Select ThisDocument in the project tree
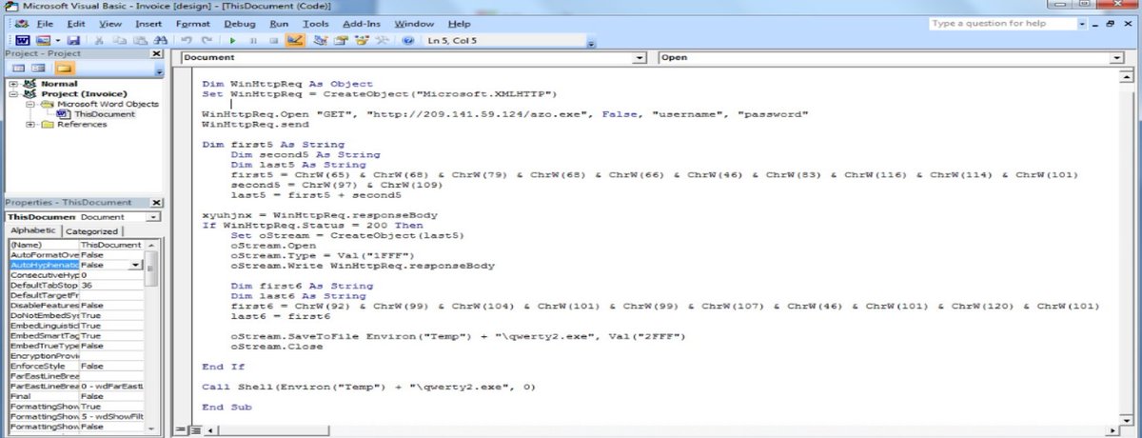This screenshot has height=438, width=1142. point(105,113)
